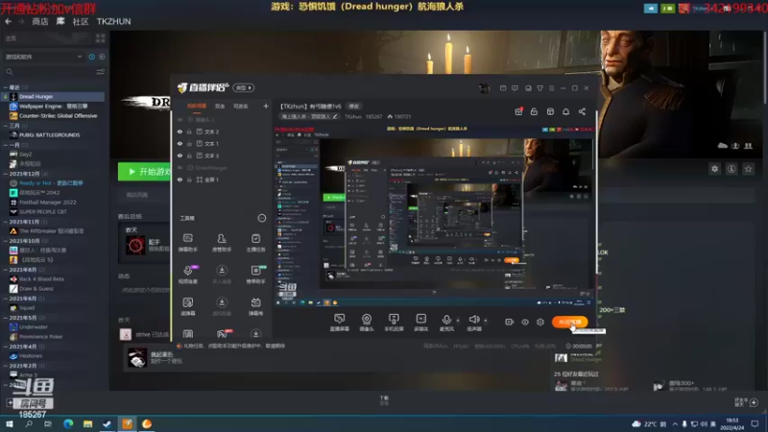Open the shop icon next to the bell
The image size is (768, 432).
pyautogui.click(x=550, y=111)
